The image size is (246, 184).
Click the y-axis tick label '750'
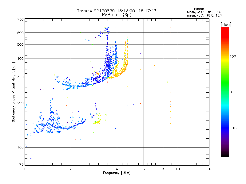pos(20,19)
